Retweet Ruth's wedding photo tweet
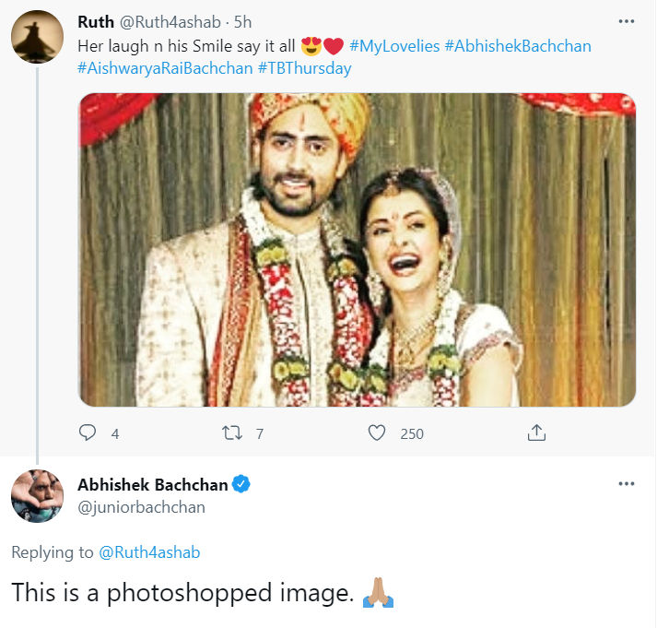 pos(233,432)
